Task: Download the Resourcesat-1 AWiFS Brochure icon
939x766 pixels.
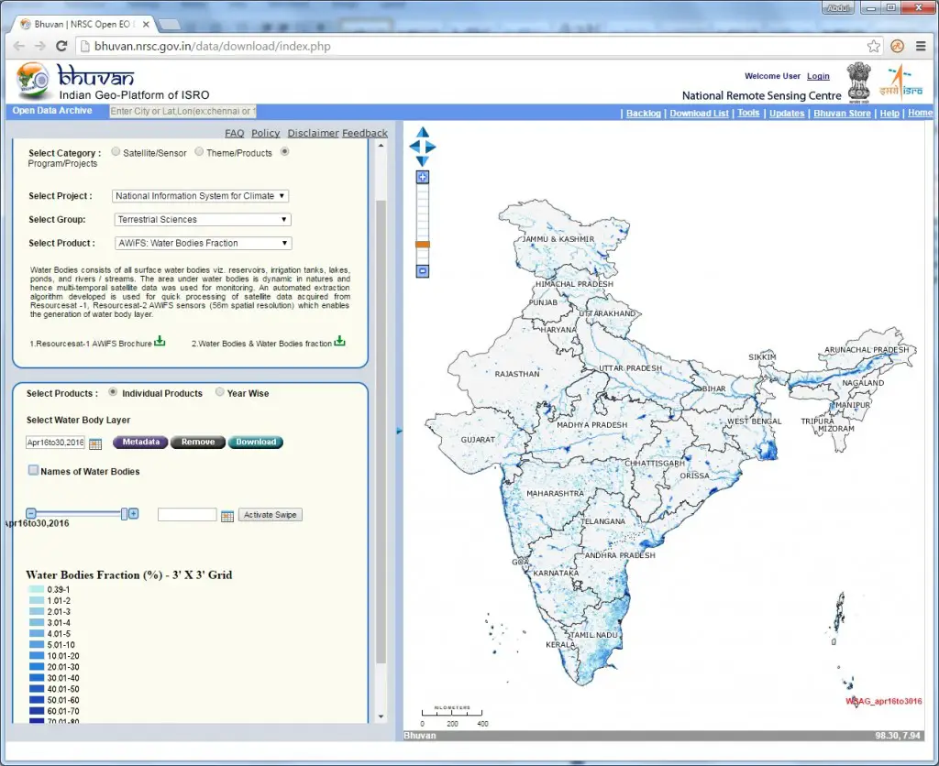Action: (x=160, y=342)
